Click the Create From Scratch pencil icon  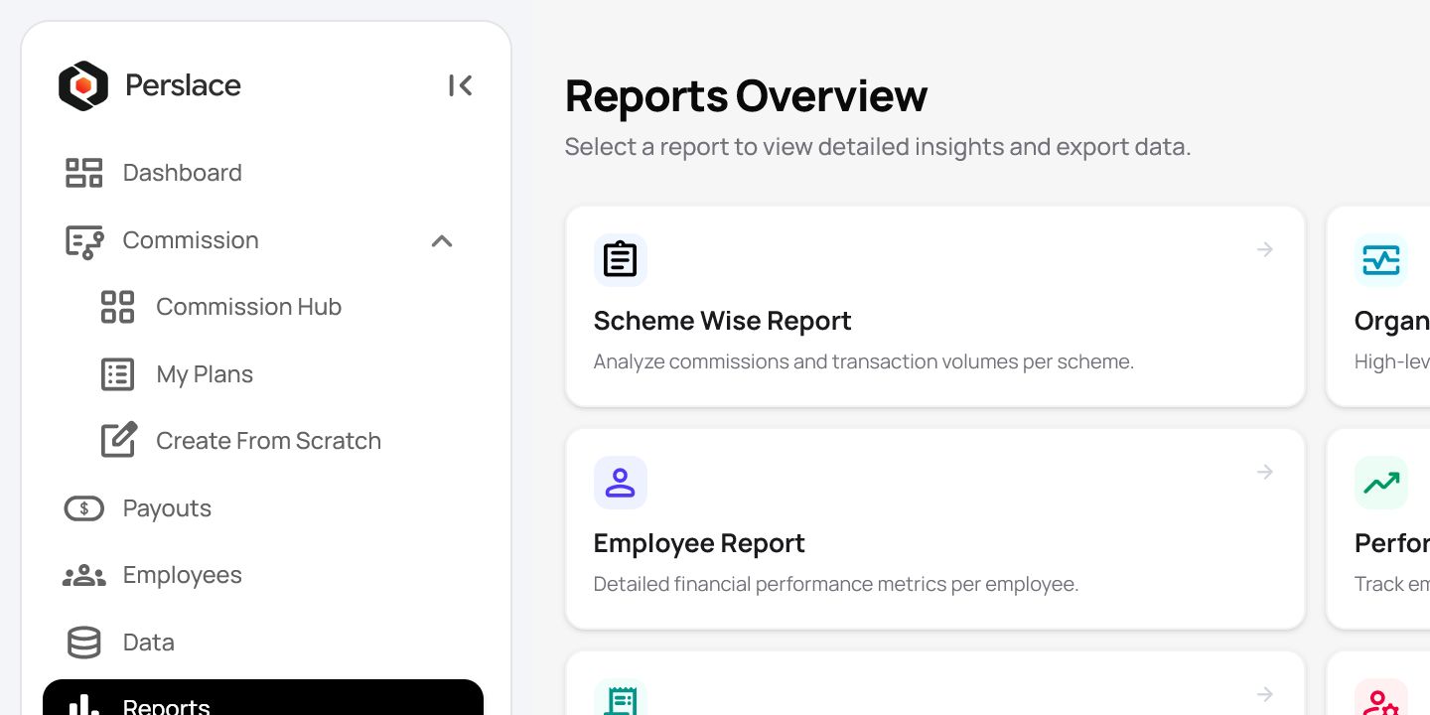(x=118, y=440)
